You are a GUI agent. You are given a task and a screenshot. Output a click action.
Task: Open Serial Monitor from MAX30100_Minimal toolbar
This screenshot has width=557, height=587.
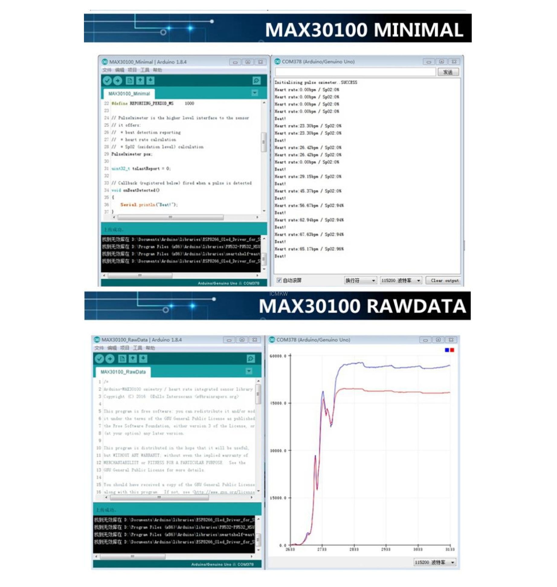tap(256, 81)
